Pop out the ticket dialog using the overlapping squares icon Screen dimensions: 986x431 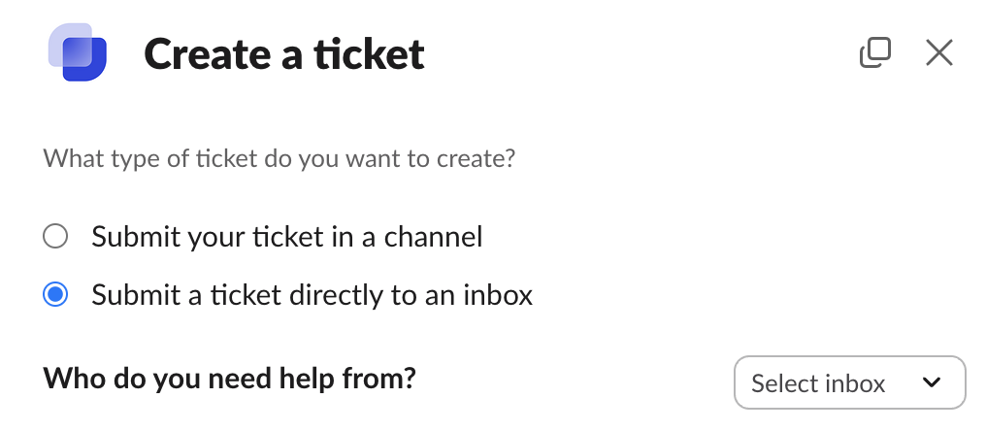click(875, 52)
